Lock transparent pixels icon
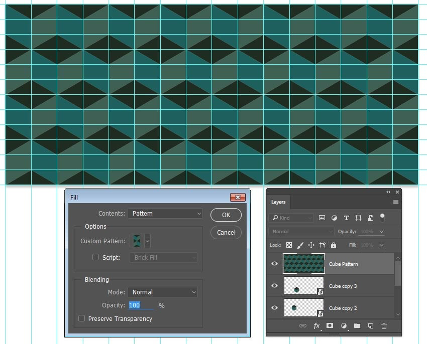This screenshot has height=344, width=427. tap(289, 245)
